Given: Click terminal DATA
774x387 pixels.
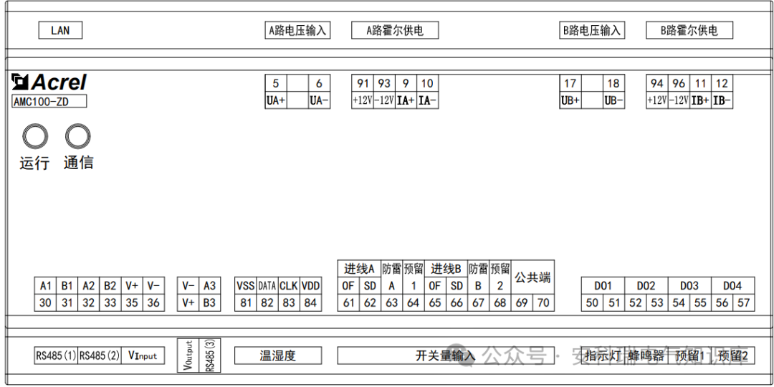Looking at the screenshot, I should [x=267, y=285].
